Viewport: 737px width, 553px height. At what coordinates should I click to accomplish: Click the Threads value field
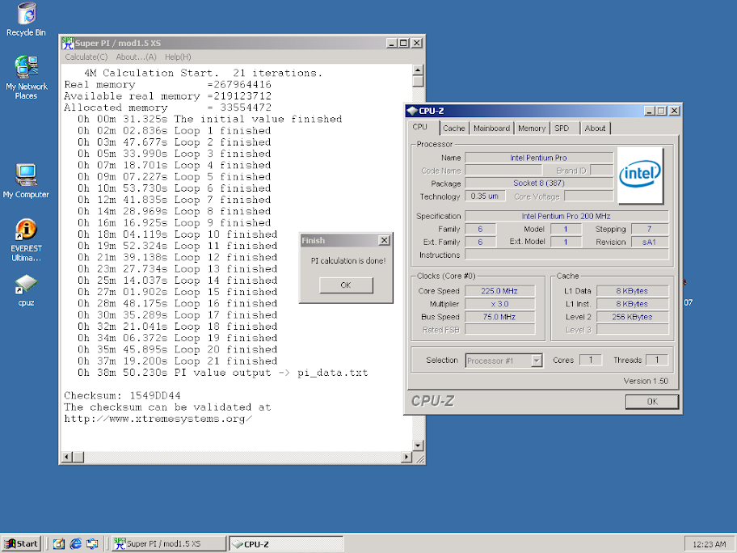click(657, 360)
